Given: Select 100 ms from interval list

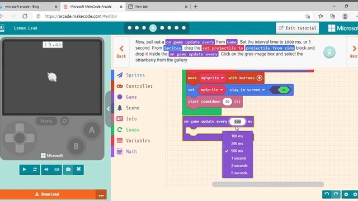Looking at the screenshot, I should tap(237, 136).
